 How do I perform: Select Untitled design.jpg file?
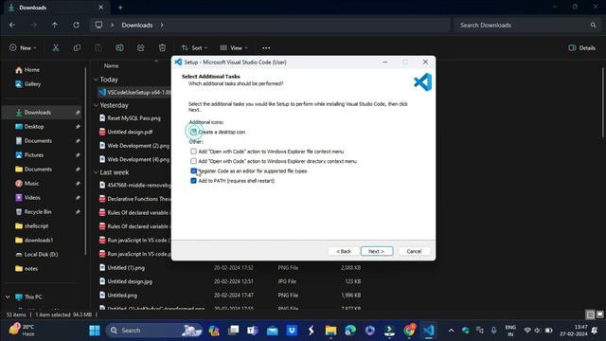[130, 281]
